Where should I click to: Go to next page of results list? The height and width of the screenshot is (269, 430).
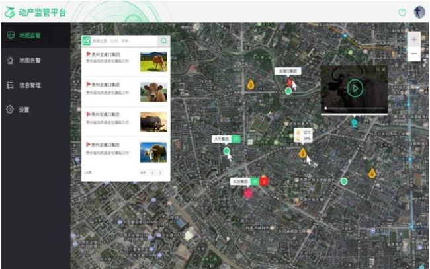[x=160, y=173]
